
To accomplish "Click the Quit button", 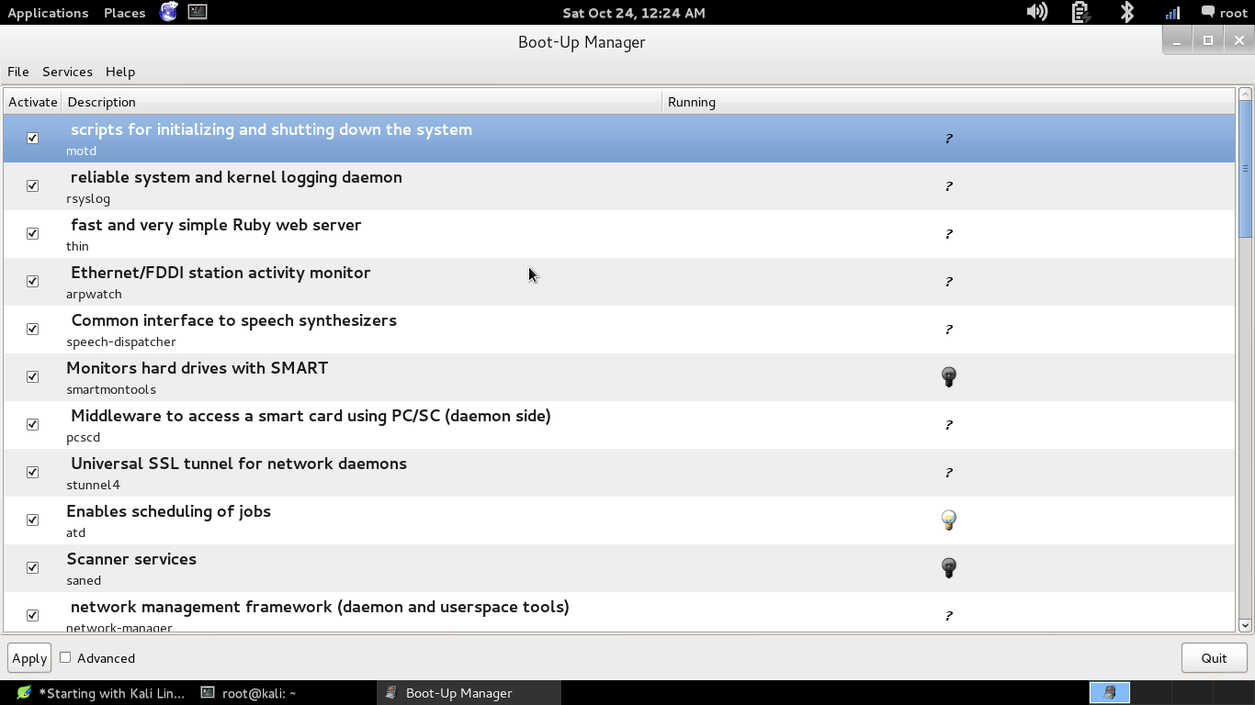I will point(1214,658).
